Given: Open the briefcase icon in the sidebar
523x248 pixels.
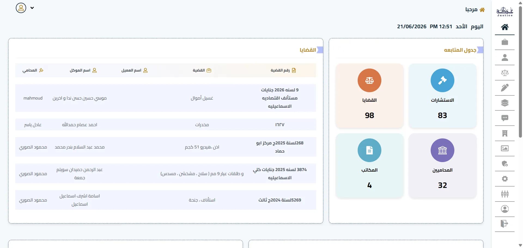Looking at the screenshot, I should coord(505,42).
